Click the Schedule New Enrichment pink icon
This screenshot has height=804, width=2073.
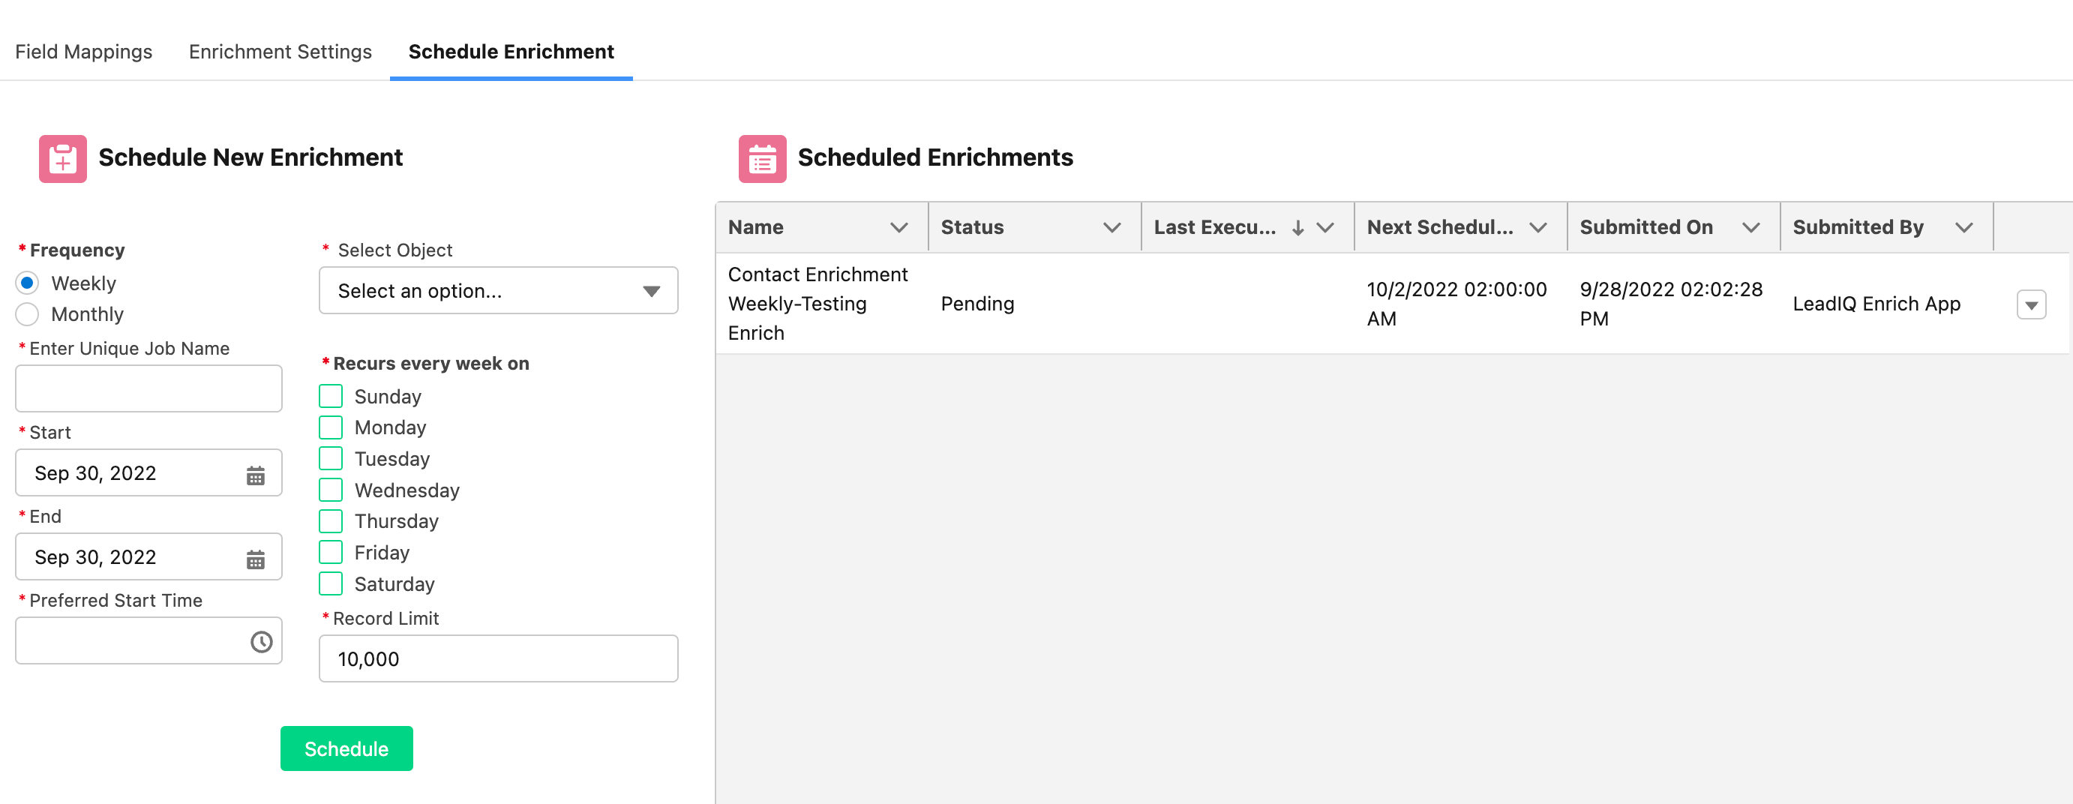coord(63,158)
